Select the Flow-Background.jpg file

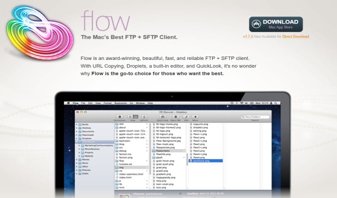point(169,141)
